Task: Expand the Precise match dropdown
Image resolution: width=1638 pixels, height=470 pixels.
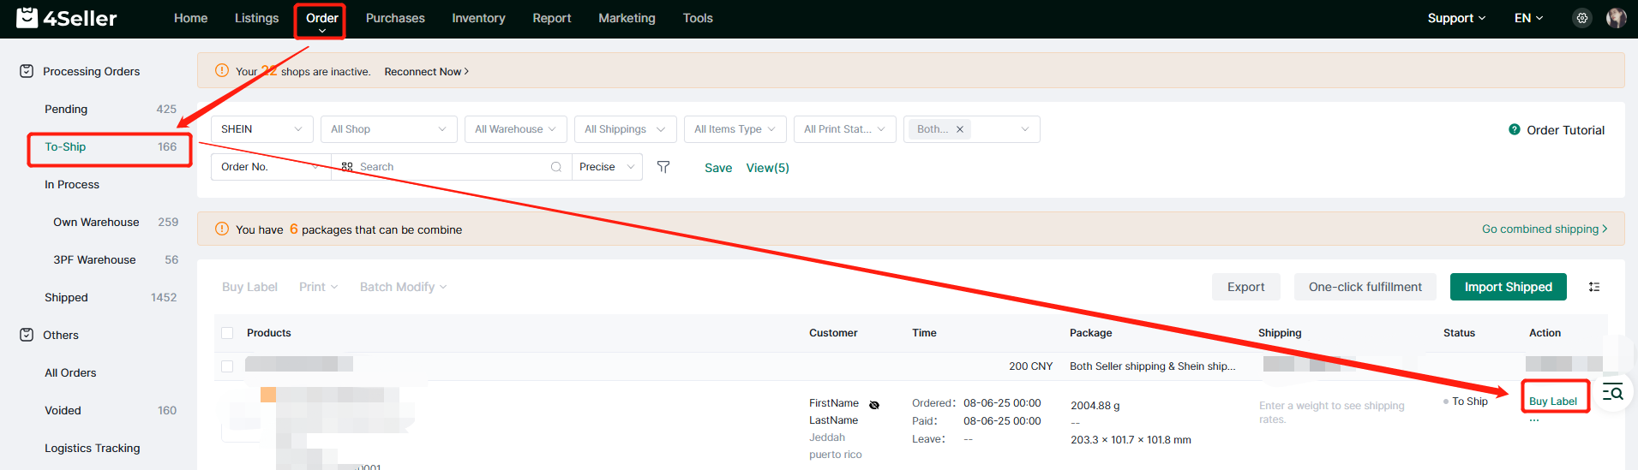Action: 607,167
